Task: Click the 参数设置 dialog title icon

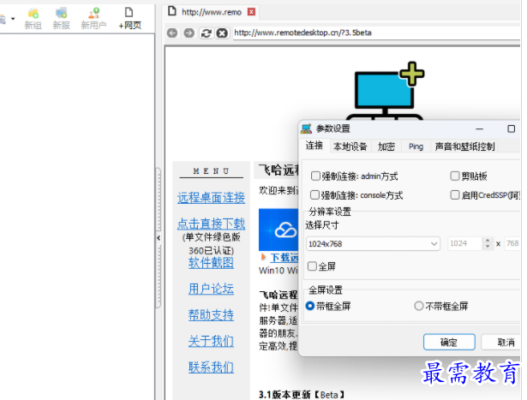Action: tap(306, 128)
